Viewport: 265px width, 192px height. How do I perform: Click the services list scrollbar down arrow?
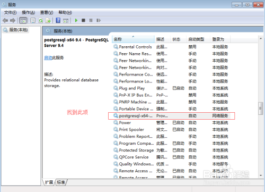coord(261,176)
